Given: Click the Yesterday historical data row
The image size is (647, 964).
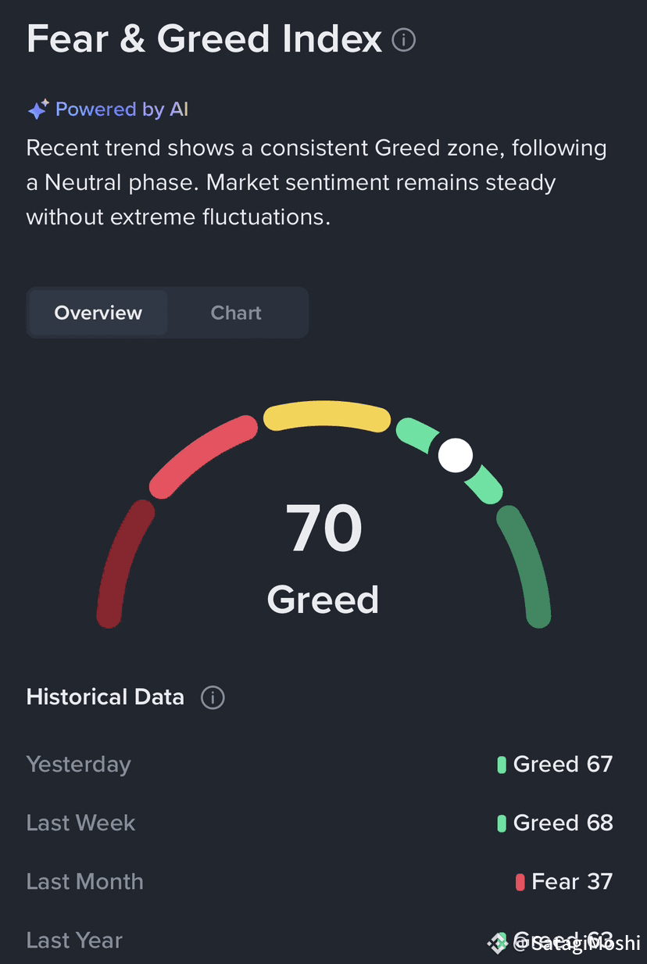Looking at the screenshot, I should pos(320,765).
